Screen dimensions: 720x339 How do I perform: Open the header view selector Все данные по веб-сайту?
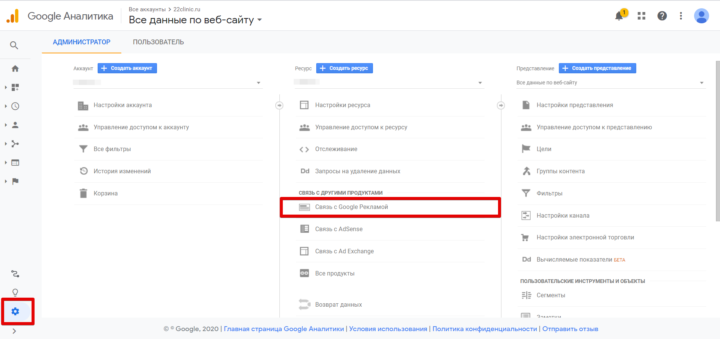[195, 20]
